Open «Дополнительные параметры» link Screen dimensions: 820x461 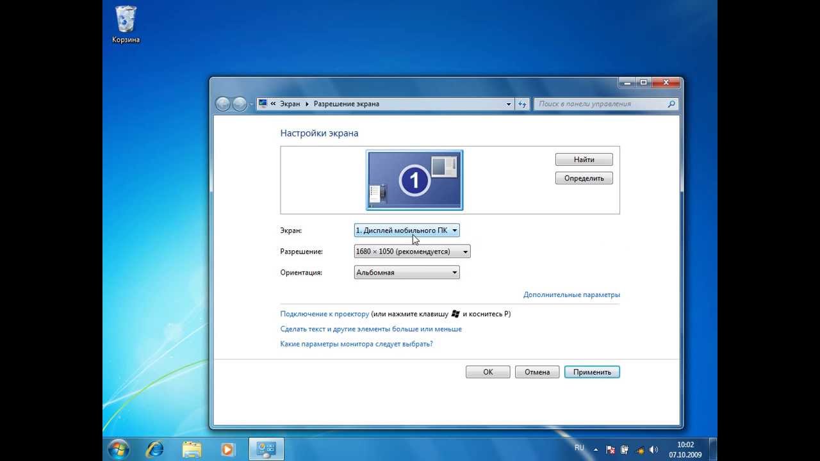click(571, 295)
